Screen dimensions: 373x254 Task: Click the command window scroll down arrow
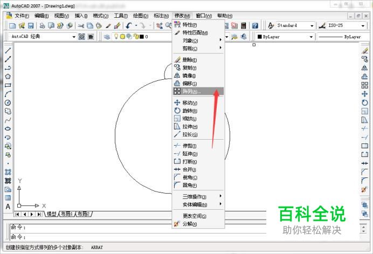tap(363, 231)
